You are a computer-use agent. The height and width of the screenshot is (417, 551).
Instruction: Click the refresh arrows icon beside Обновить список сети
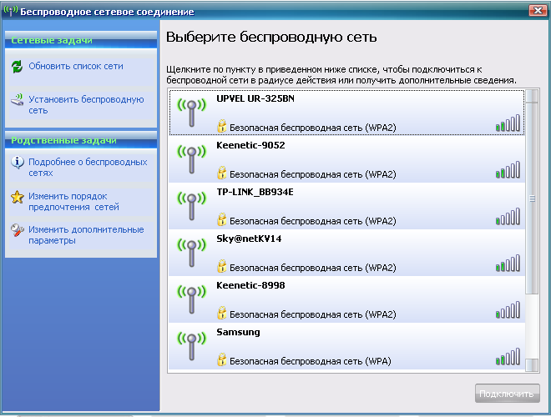point(17,67)
